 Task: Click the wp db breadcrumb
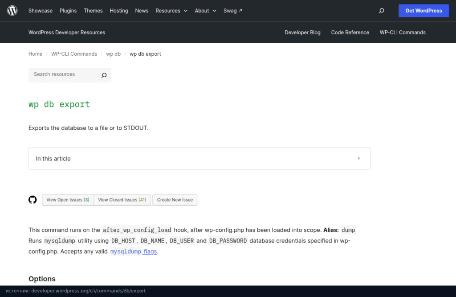pos(113,54)
